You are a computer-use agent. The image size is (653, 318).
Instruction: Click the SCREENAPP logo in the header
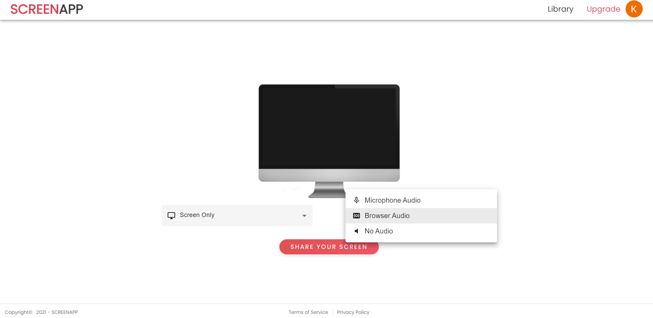[x=47, y=9]
